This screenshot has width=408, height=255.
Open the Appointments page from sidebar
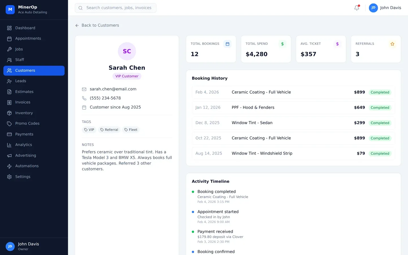click(x=28, y=39)
